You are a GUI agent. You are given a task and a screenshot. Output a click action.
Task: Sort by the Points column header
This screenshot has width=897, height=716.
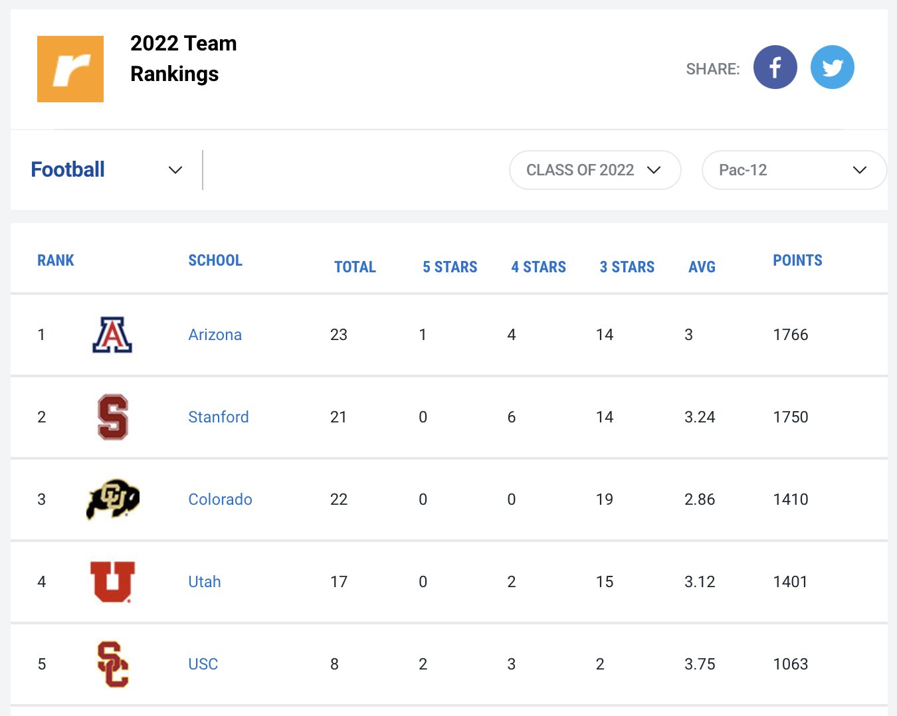pos(797,260)
